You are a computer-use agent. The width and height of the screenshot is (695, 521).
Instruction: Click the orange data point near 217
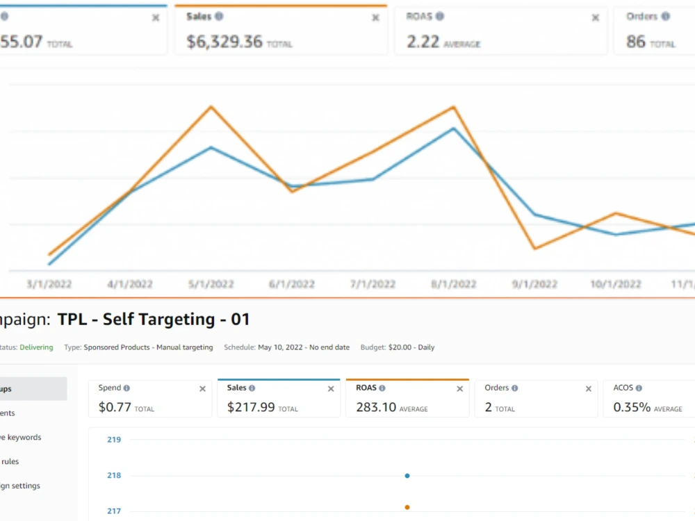[407, 507]
